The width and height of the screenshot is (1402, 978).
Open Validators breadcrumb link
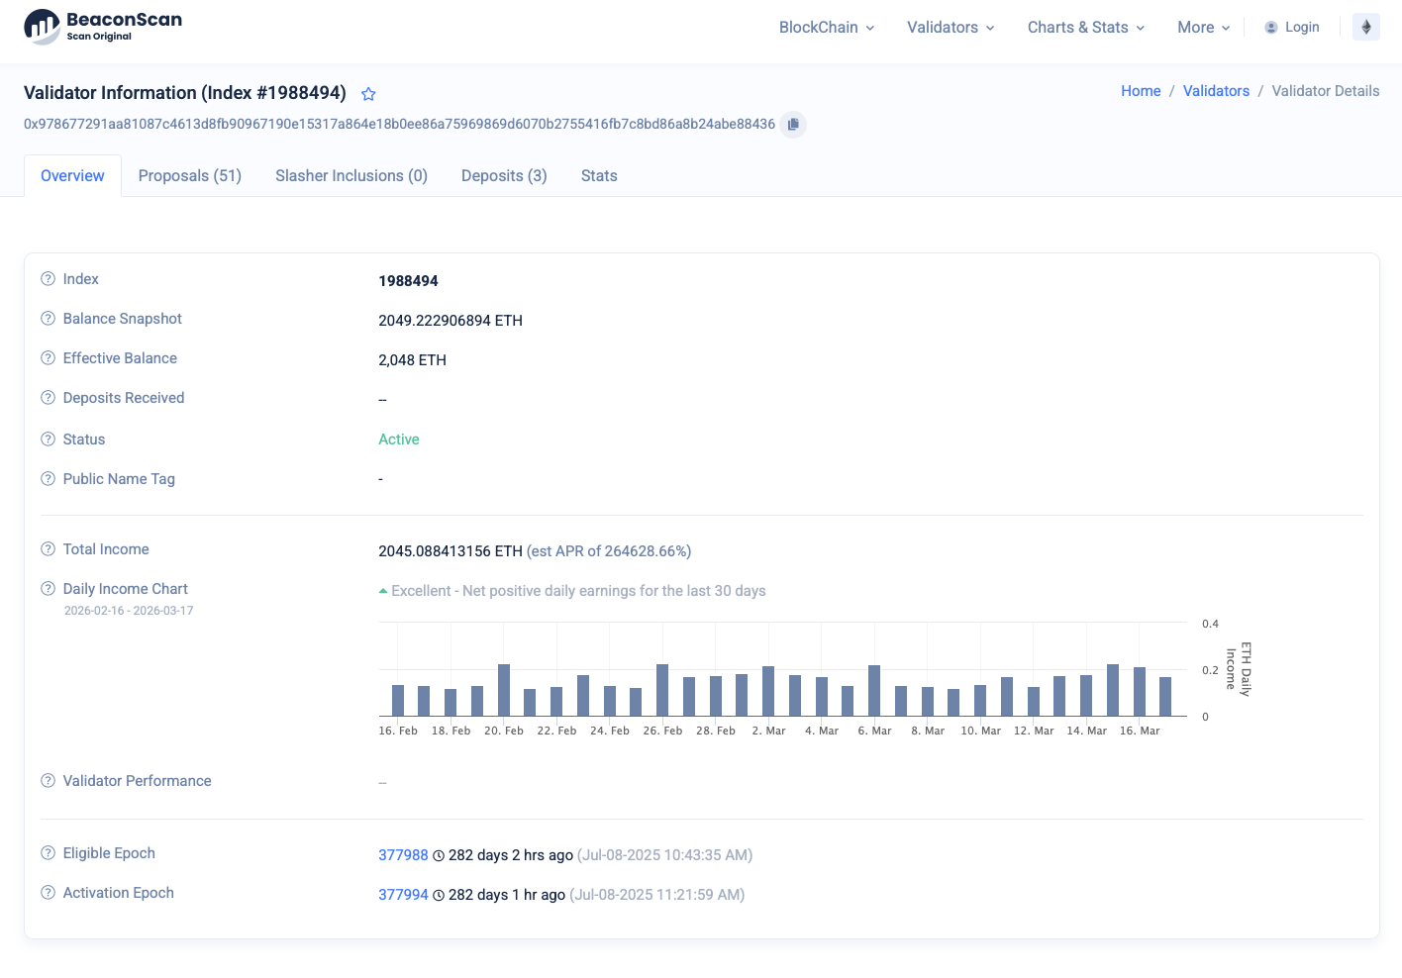click(x=1216, y=91)
